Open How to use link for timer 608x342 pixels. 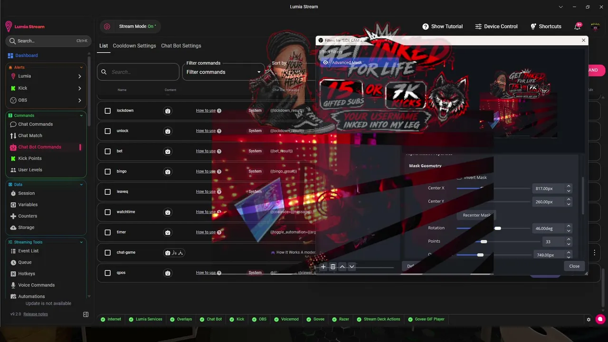[206, 232]
